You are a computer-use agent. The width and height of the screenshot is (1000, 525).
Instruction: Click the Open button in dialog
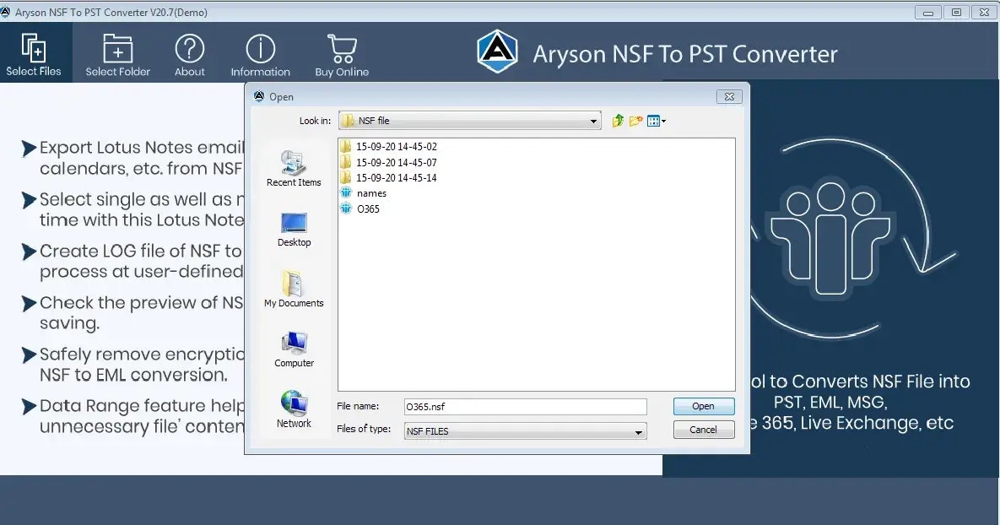pos(704,406)
